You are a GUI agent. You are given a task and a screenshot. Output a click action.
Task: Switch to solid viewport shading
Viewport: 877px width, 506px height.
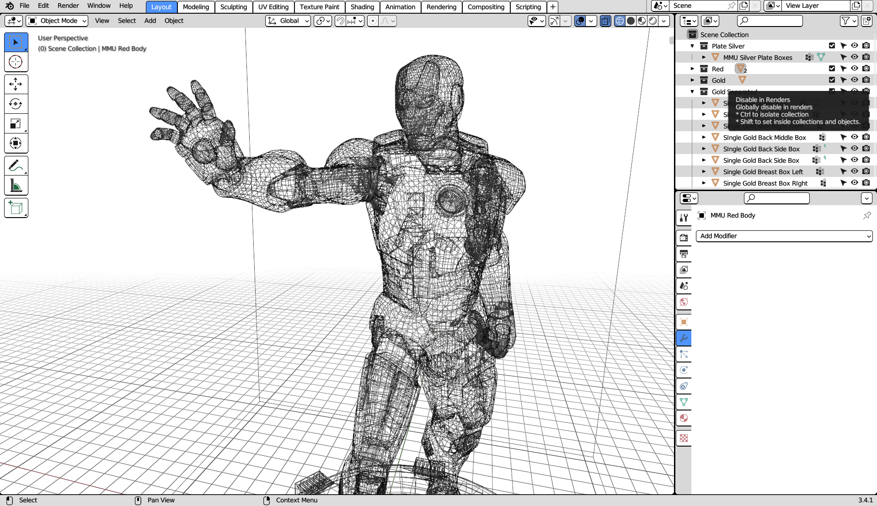pos(631,21)
